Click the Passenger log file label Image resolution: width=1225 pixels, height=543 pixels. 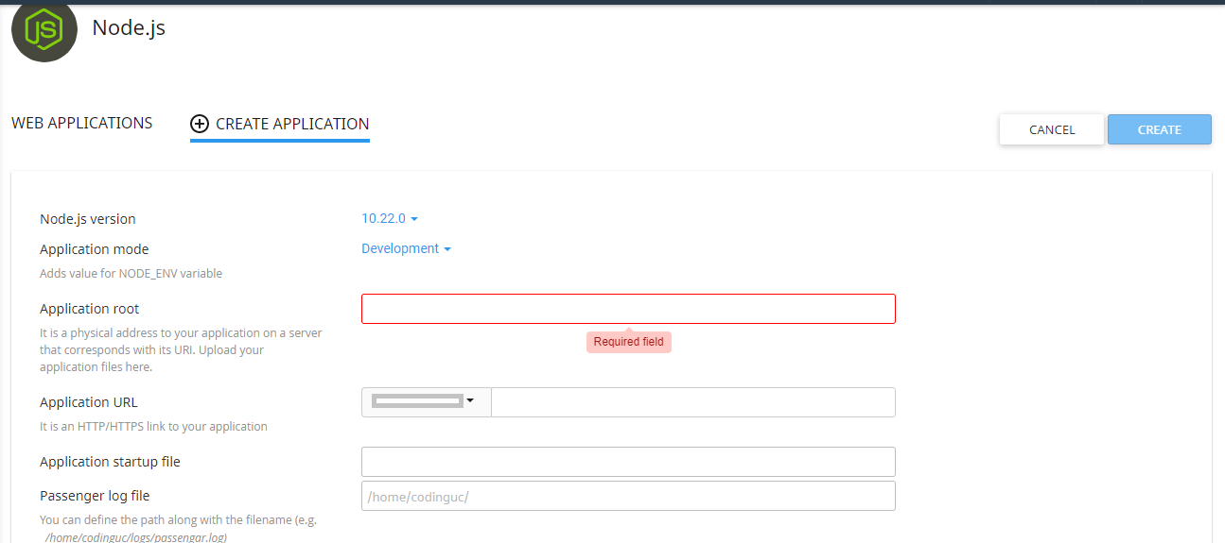point(95,496)
